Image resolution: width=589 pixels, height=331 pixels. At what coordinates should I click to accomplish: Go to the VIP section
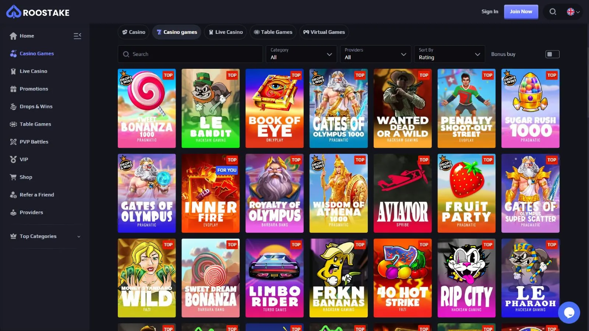(24, 160)
